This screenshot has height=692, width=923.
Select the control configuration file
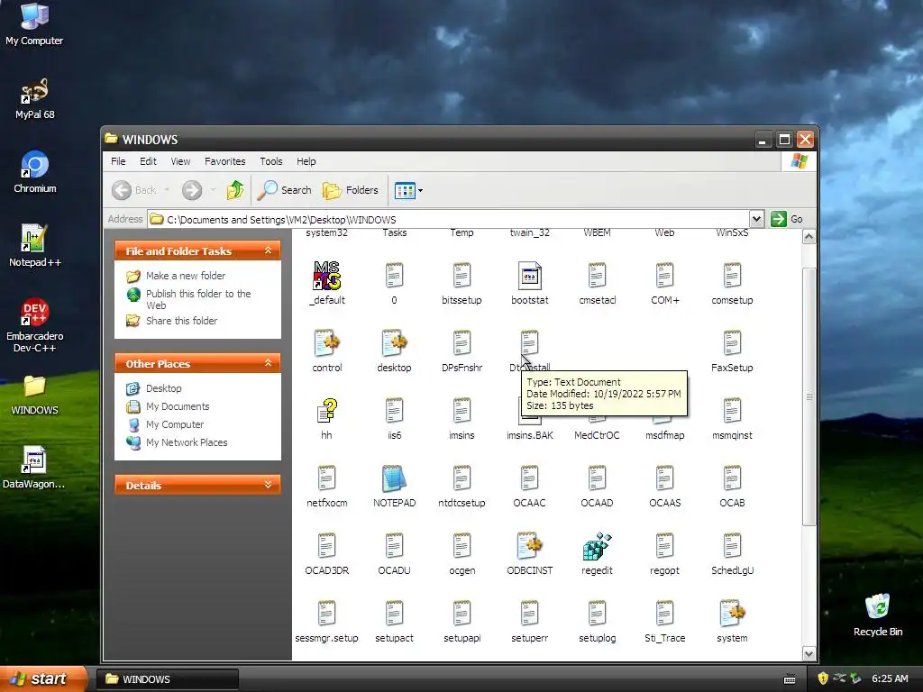[326, 343]
